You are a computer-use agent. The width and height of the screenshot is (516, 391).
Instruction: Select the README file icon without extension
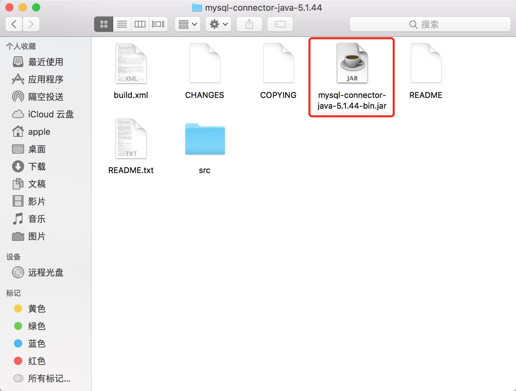(426, 63)
